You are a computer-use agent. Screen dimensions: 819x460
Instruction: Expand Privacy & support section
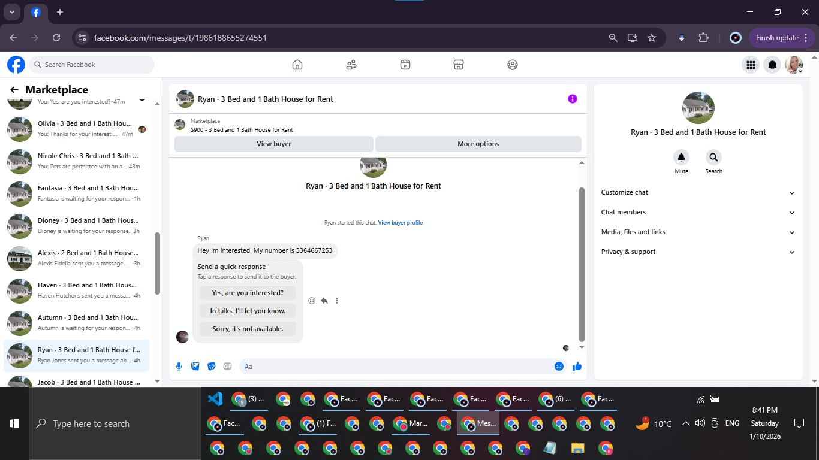tap(698, 252)
